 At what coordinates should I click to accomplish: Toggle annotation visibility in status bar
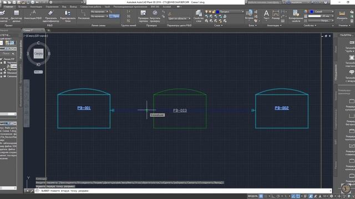click(311, 196)
